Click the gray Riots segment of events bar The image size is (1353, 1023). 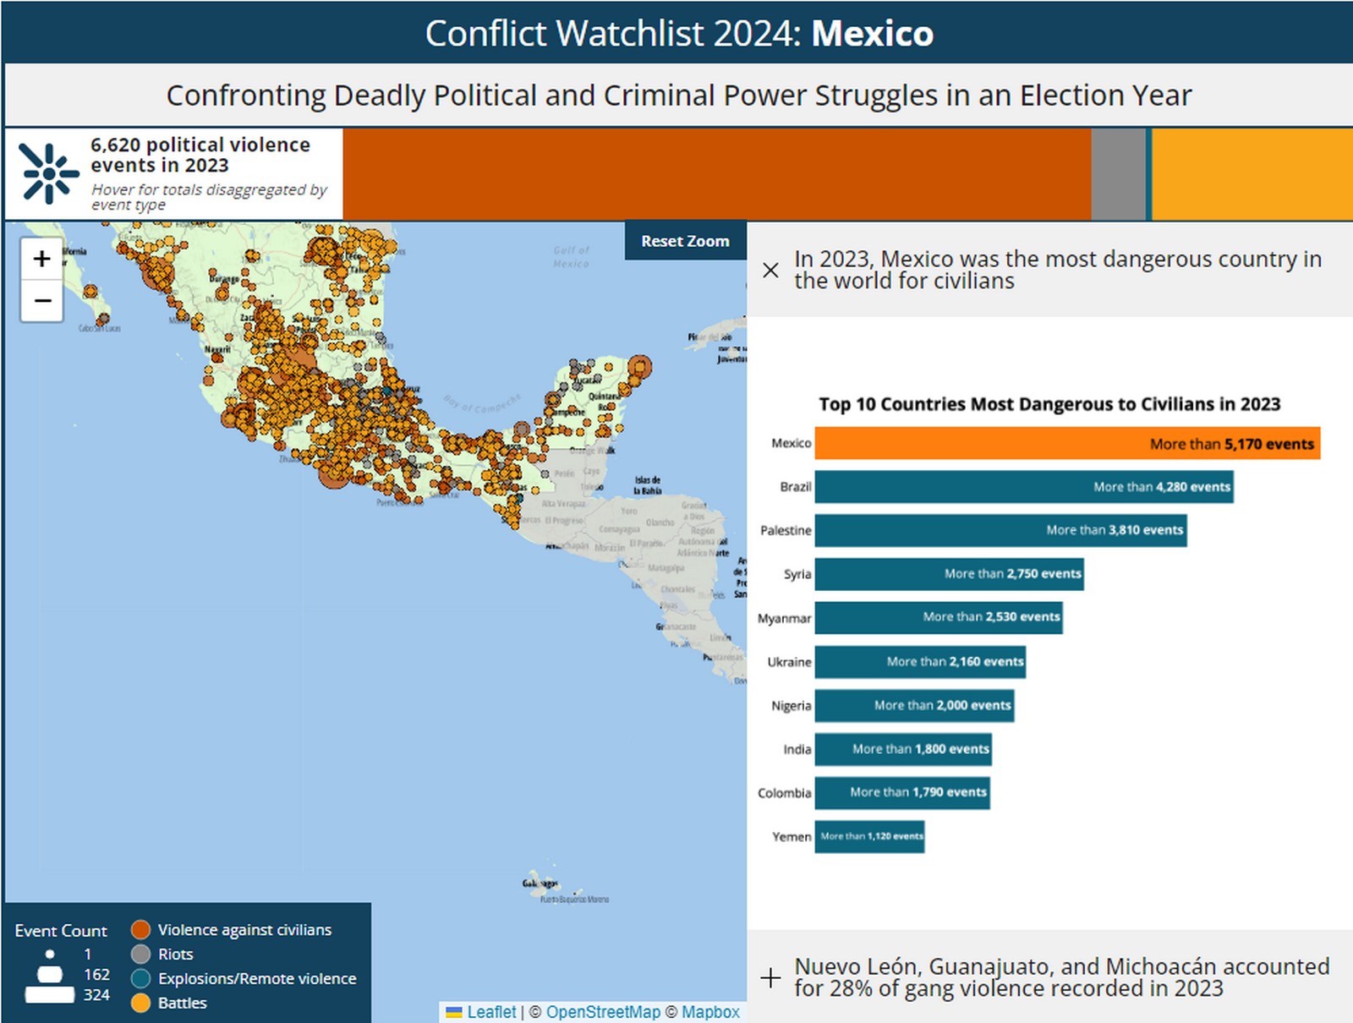tap(1118, 174)
